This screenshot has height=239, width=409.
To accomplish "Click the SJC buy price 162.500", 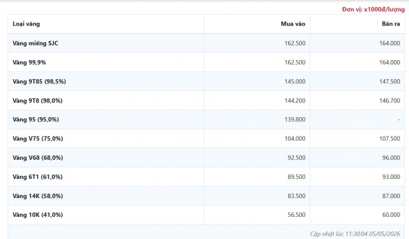I will (x=294, y=43).
